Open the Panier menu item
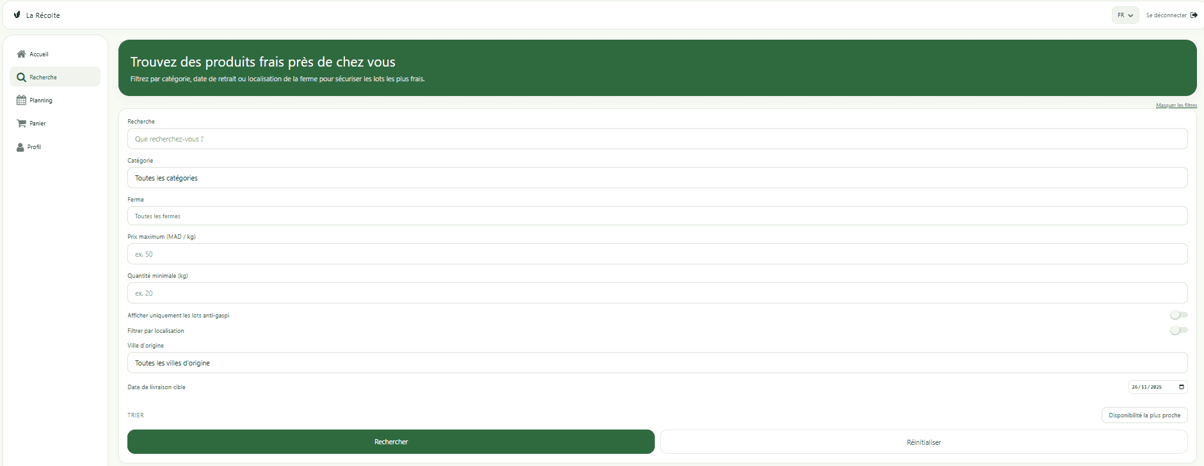The width and height of the screenshot is (1204, 466). 38,124
